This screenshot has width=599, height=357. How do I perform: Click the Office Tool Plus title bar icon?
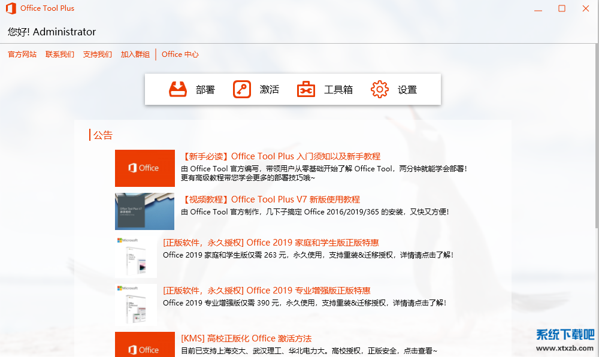point(10,8)
